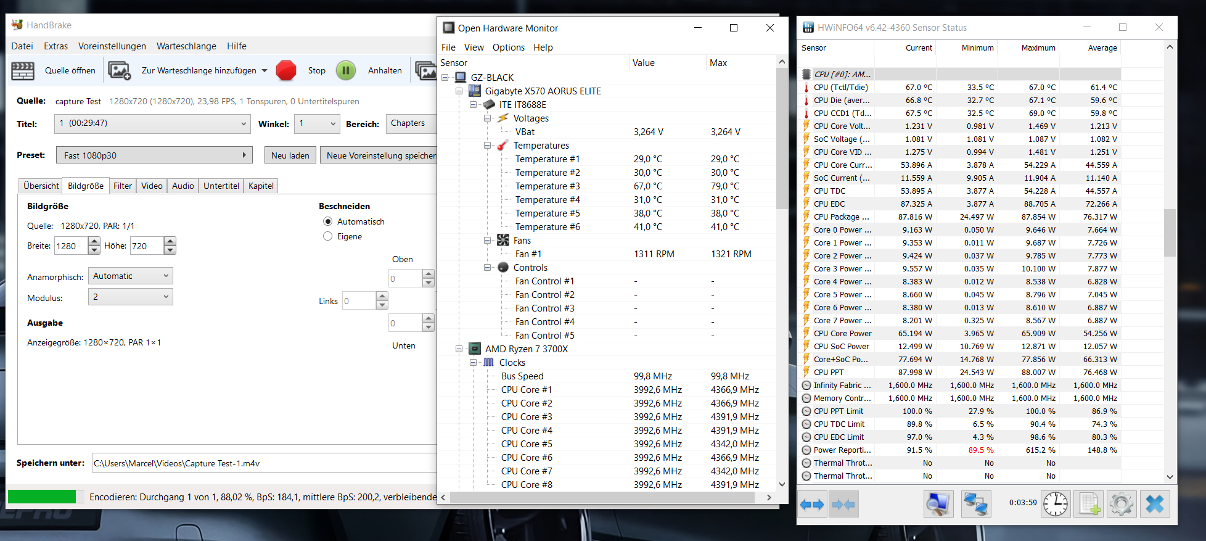Switch to the Untertitel tab
1206x541 pixels.
(x=221, y=186)
